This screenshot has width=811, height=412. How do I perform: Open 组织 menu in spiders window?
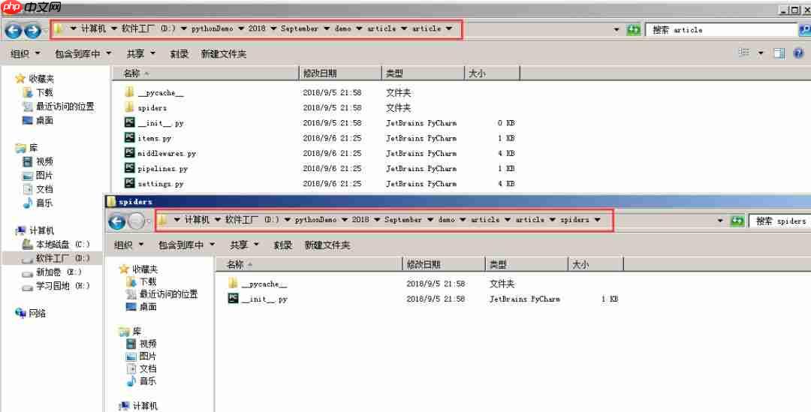128,245
